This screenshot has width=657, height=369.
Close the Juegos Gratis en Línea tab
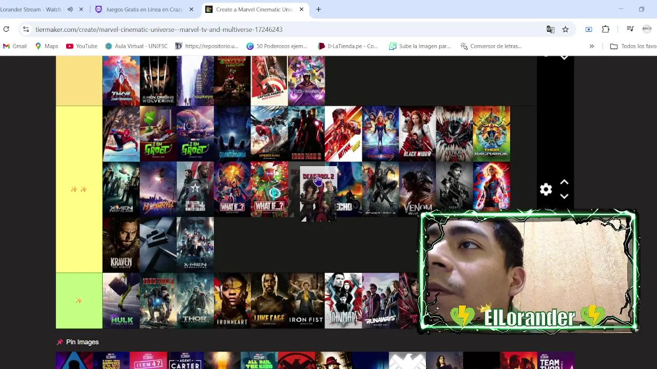coord(191,9)
